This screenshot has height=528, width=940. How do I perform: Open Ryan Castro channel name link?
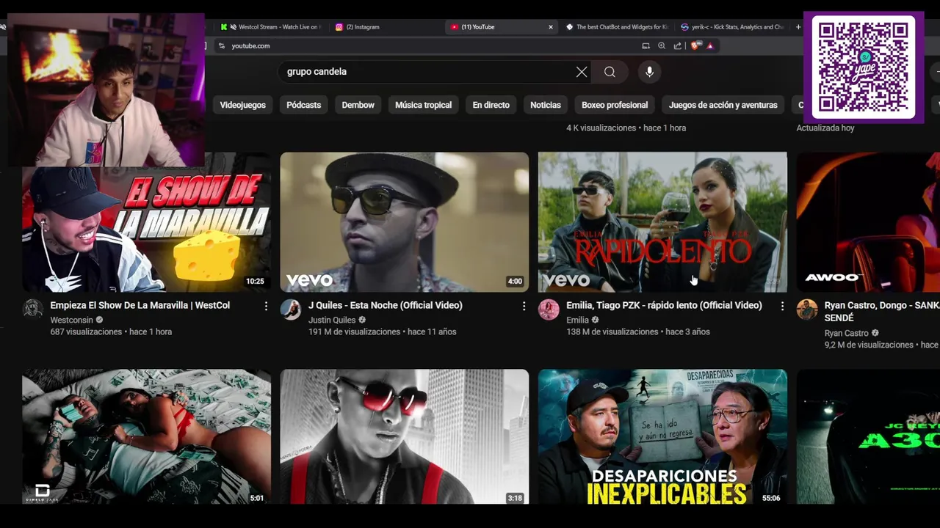(x=847, y=334)
